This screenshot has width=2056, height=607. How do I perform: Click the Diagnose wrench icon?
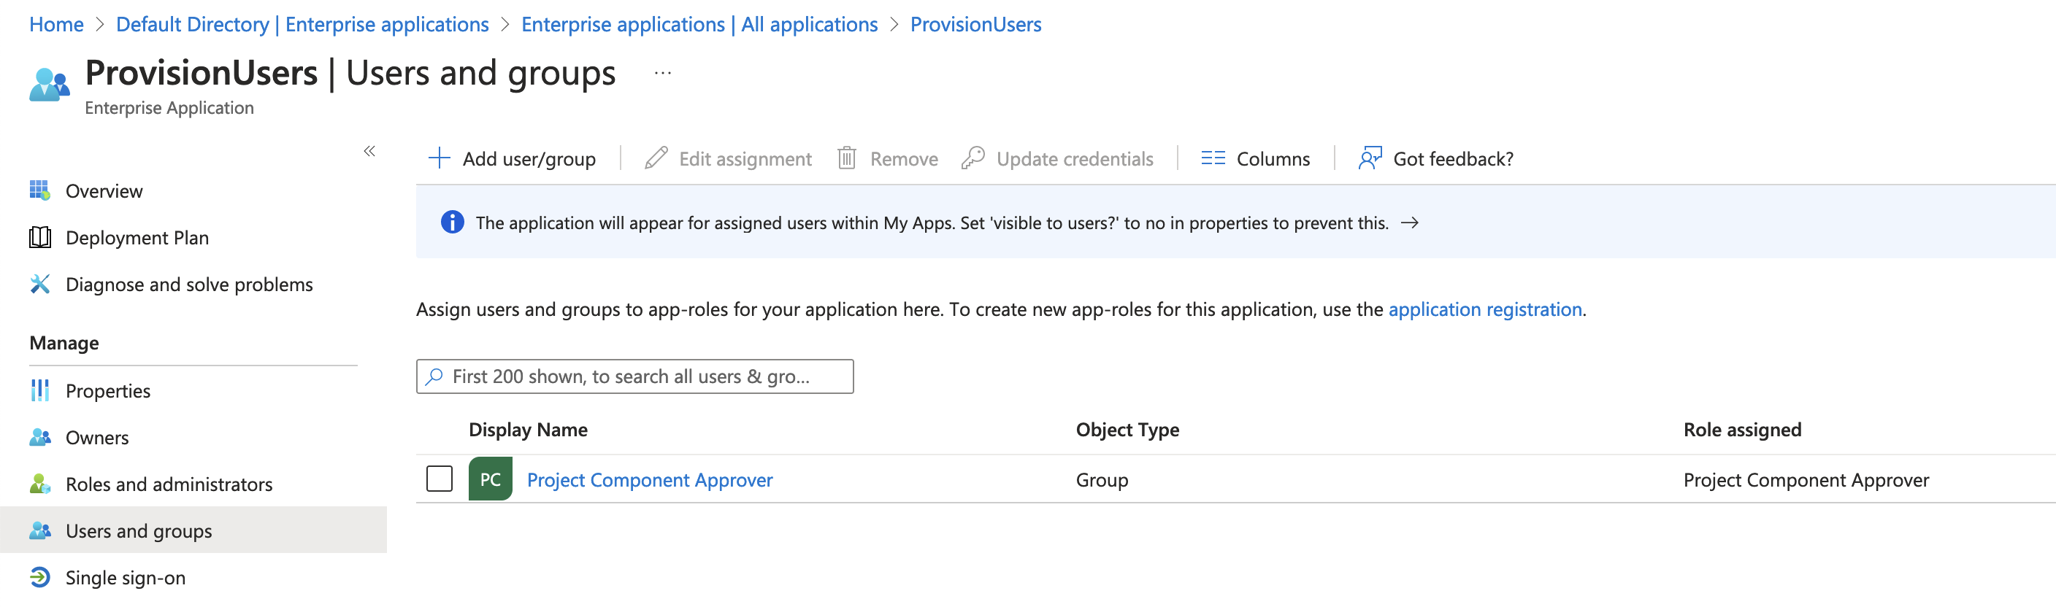point(40,284)
